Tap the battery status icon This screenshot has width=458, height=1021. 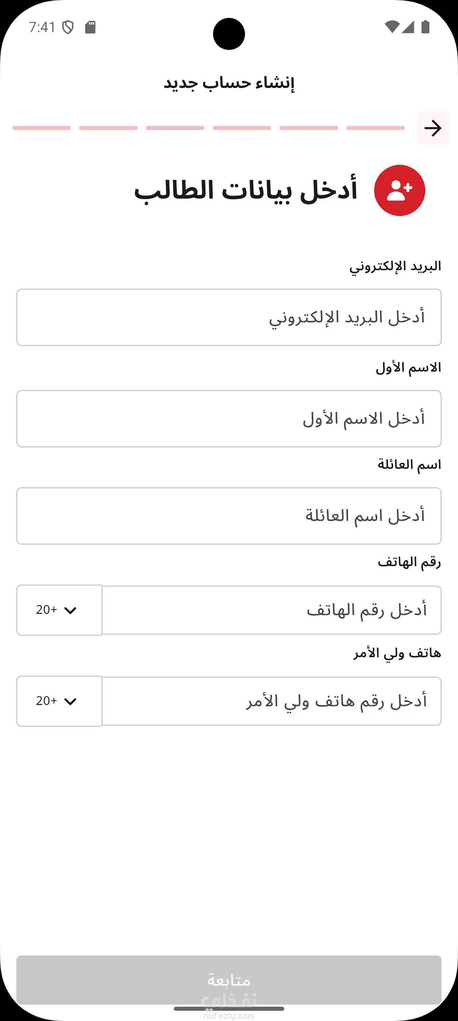pyautogui.click(x=425, y=27)
